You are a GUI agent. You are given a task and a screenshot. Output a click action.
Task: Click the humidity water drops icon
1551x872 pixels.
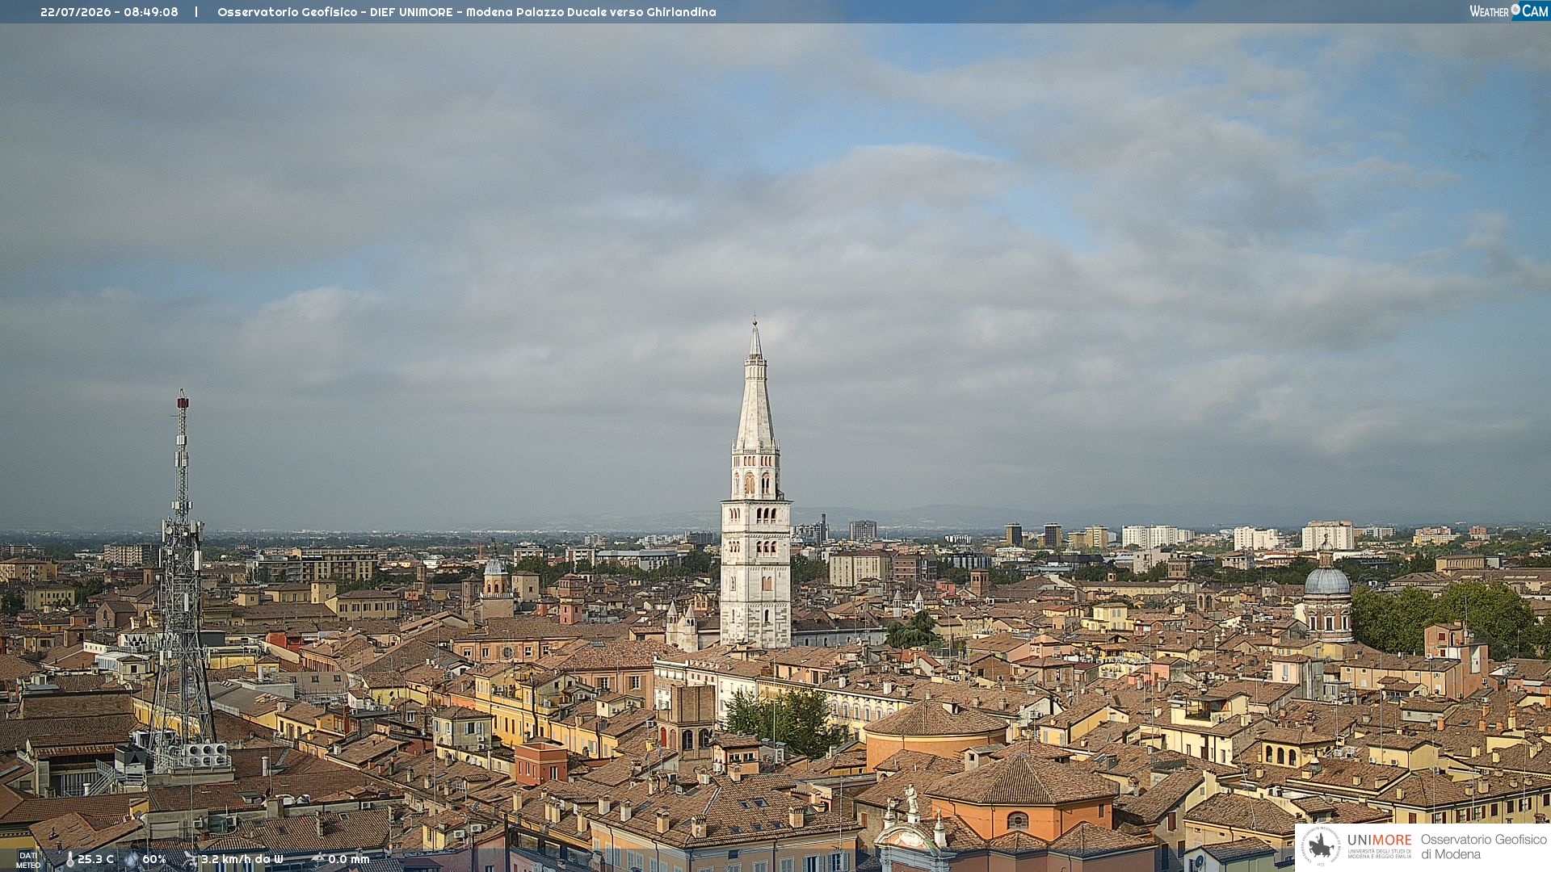coord(132,860)
